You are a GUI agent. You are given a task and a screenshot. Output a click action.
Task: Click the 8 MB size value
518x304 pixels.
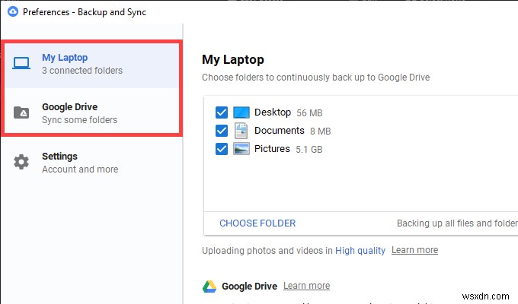[x=321, y=131]
